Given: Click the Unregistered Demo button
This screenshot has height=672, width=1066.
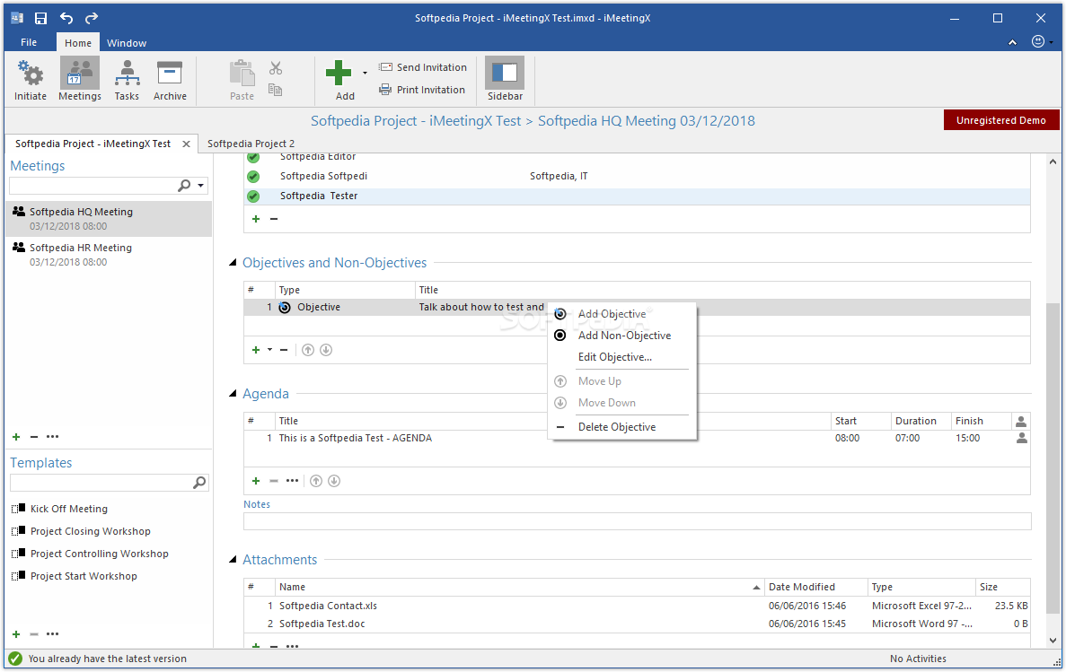Looking at the screenshot, I should click(x=1001, y=120).
